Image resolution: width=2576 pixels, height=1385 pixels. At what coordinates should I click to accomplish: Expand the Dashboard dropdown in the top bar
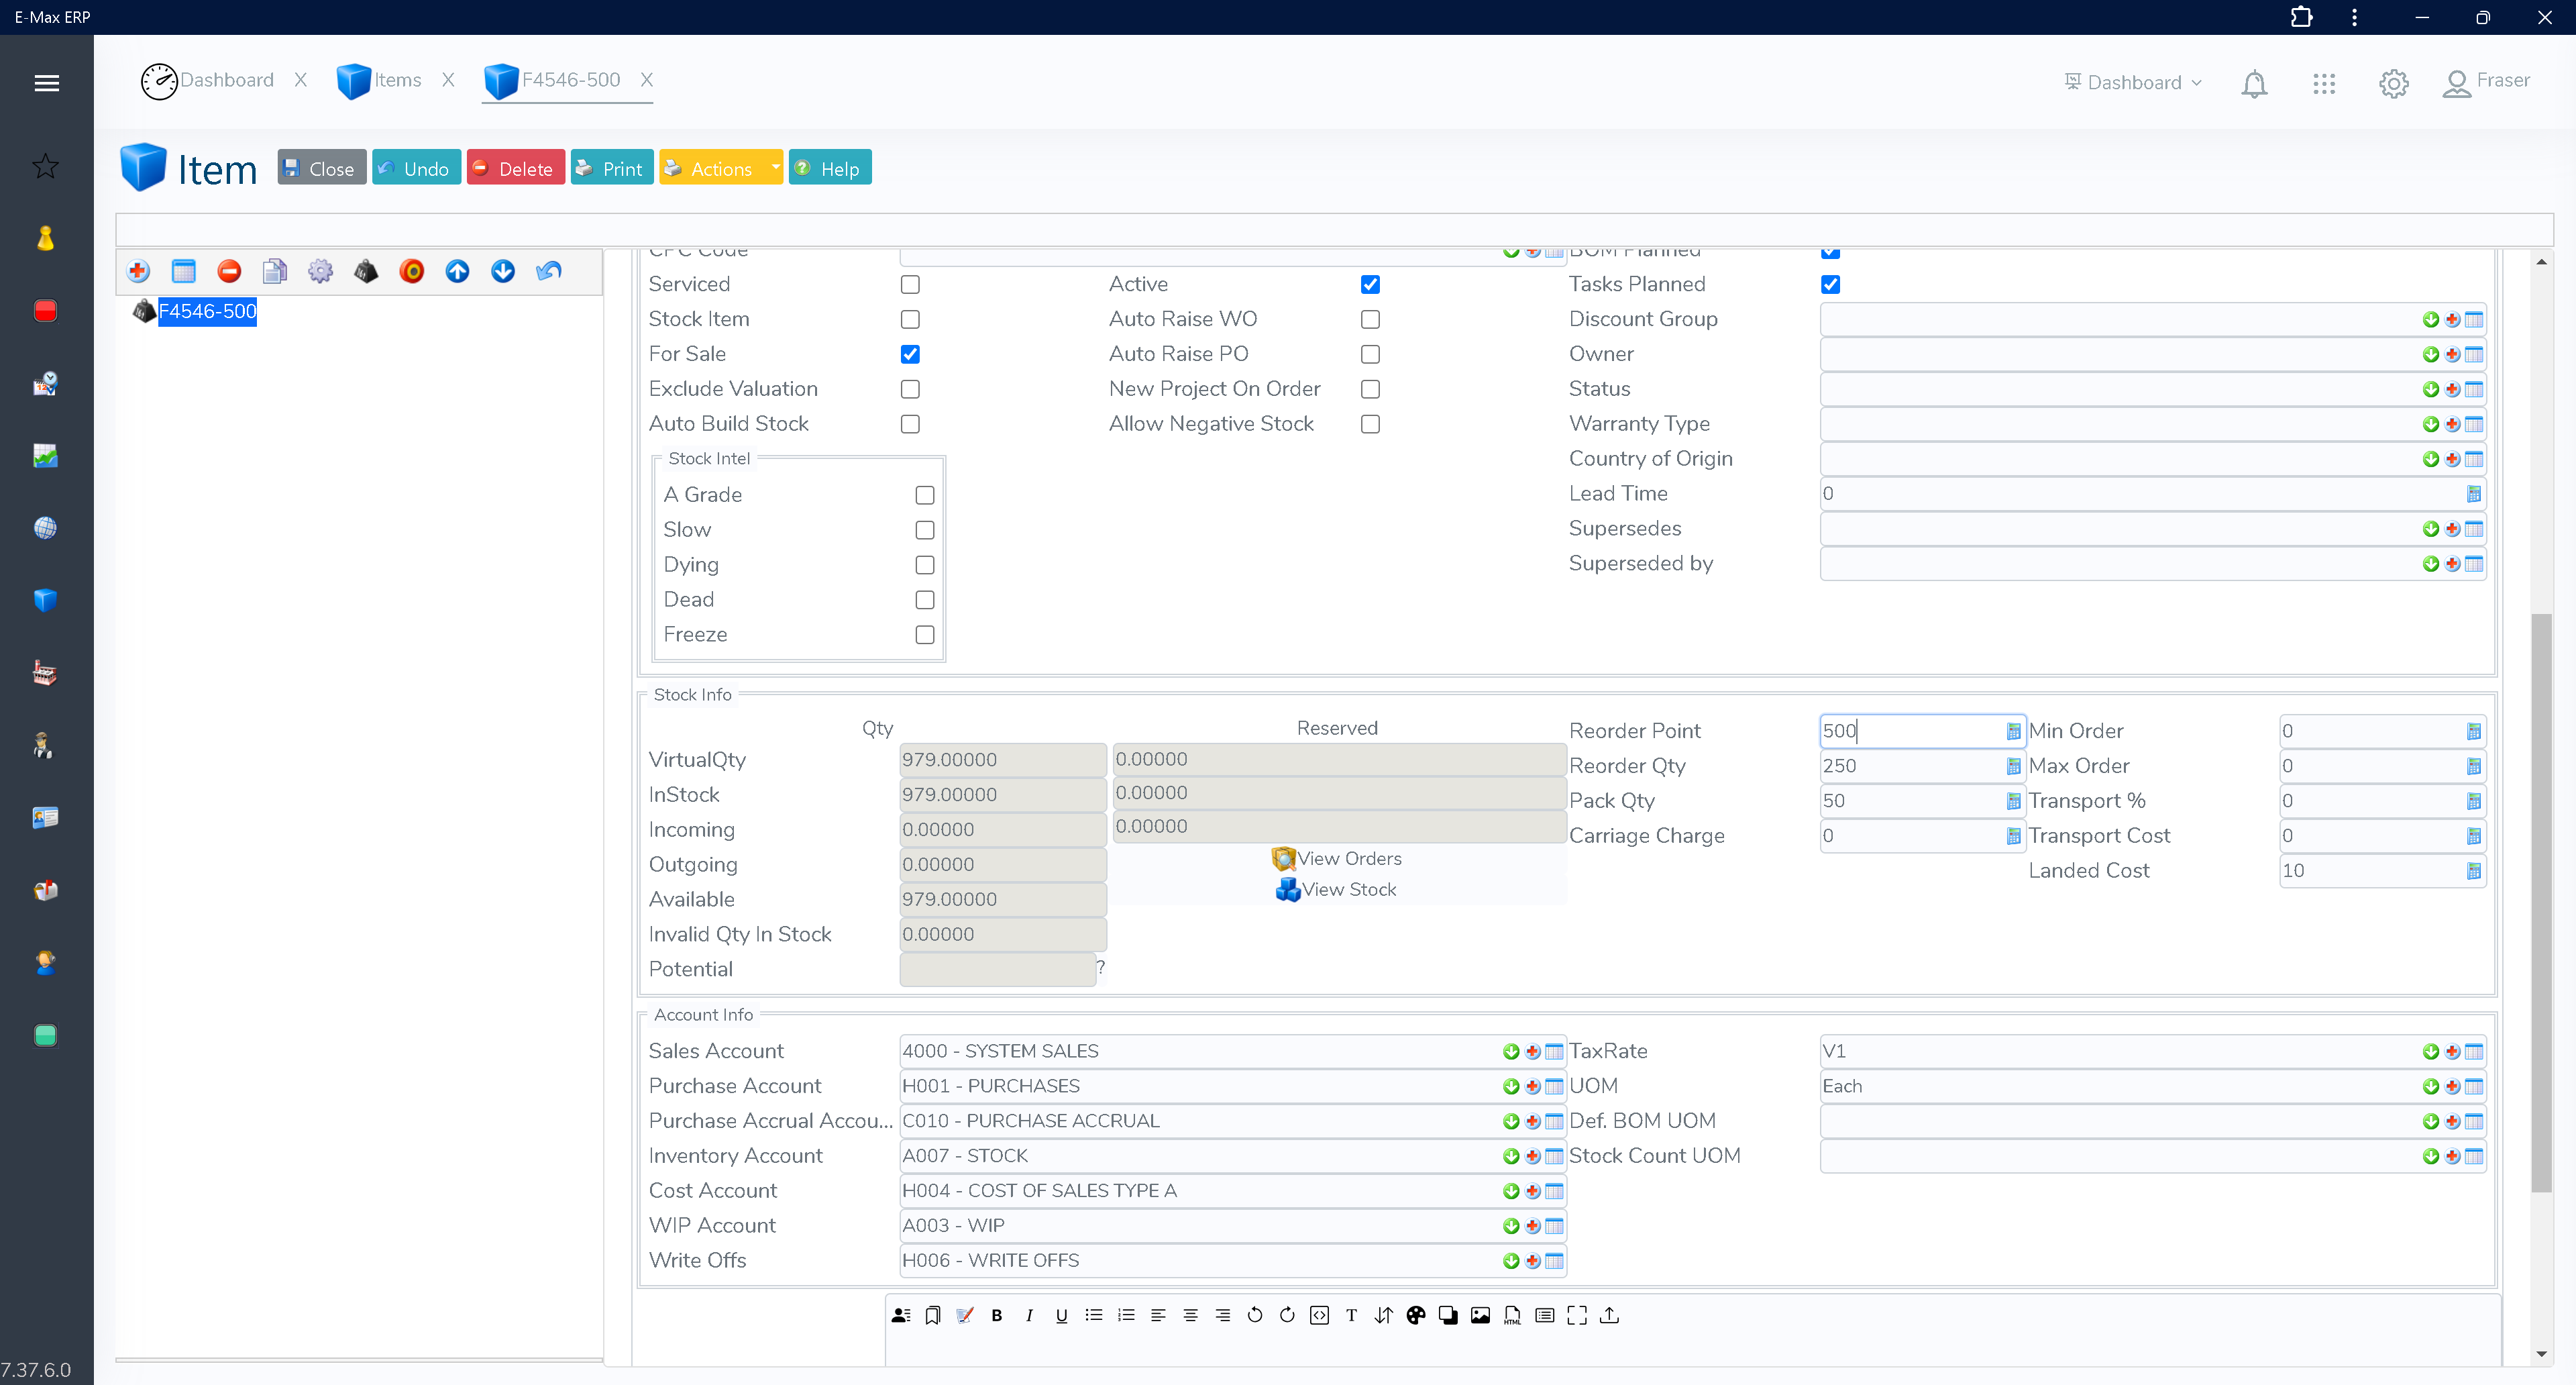2196,82
